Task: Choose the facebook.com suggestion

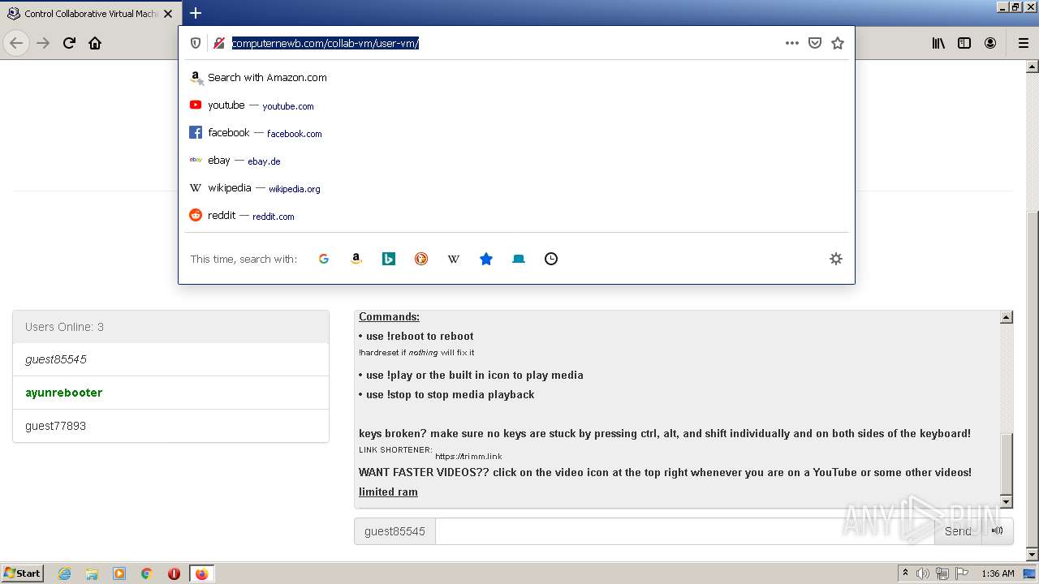Action: click(516, 133)
